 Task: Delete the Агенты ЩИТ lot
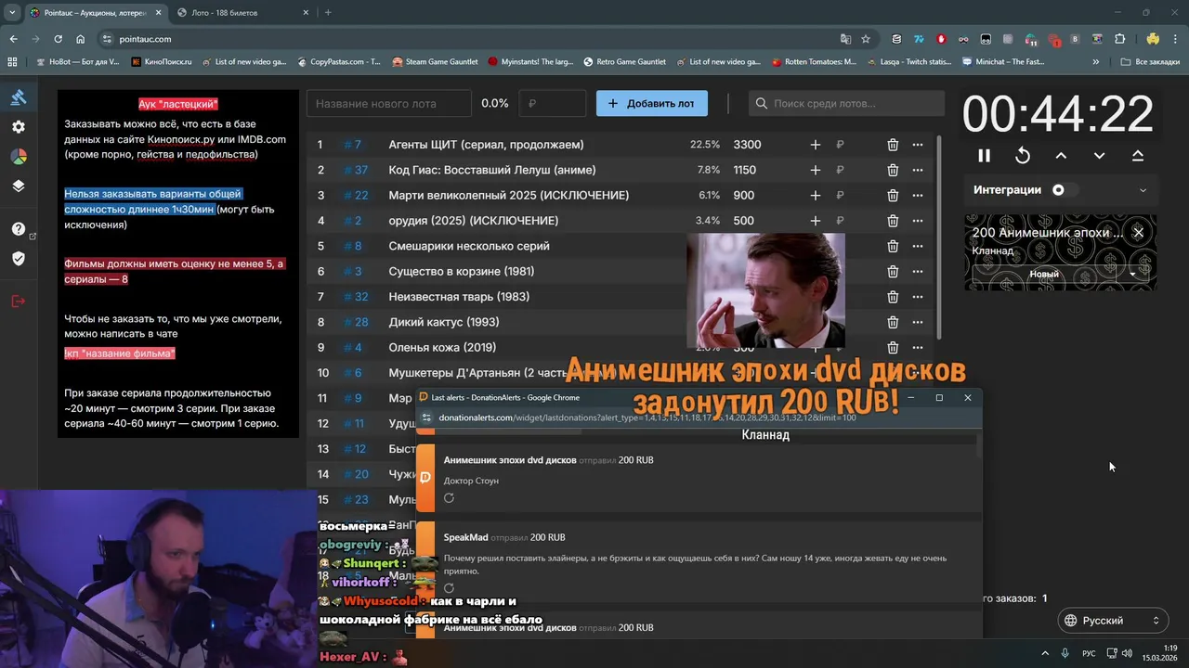(893, 145)
